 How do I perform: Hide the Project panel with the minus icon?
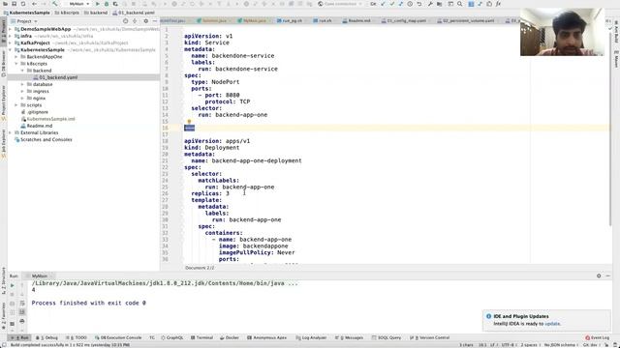[x=155, y=21]
